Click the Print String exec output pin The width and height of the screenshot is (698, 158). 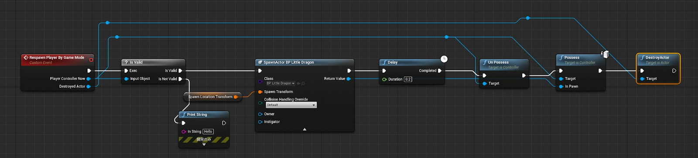(224, 123)
